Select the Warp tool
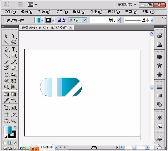The image size is (168, 151). [x=6, y=81]
